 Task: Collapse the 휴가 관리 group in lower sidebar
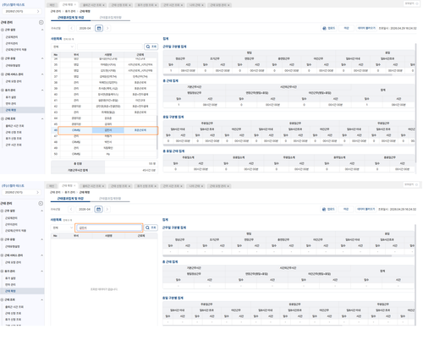pyautogui.click(x=42, y=271)
